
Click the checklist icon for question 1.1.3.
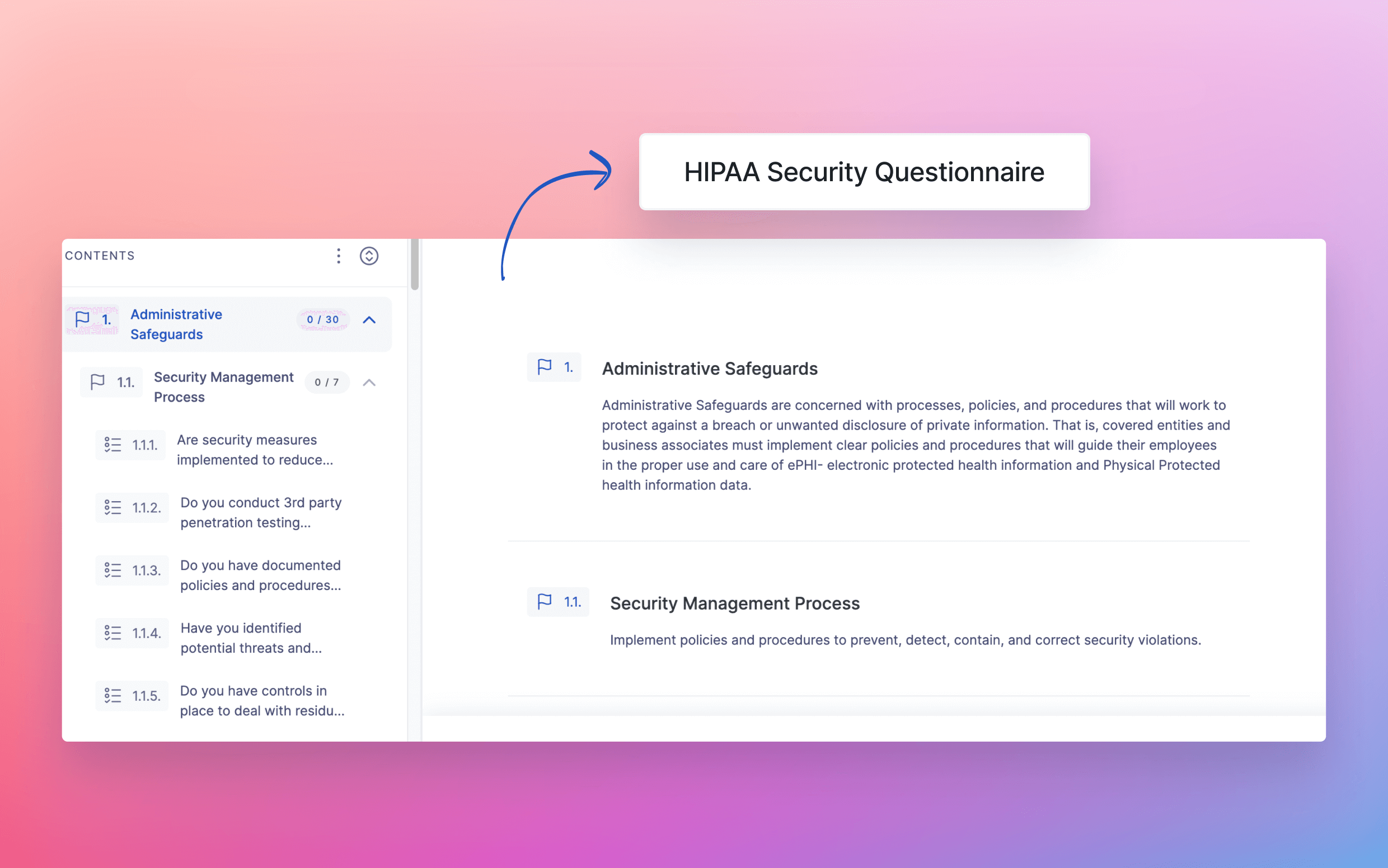[x=112, y=570]
